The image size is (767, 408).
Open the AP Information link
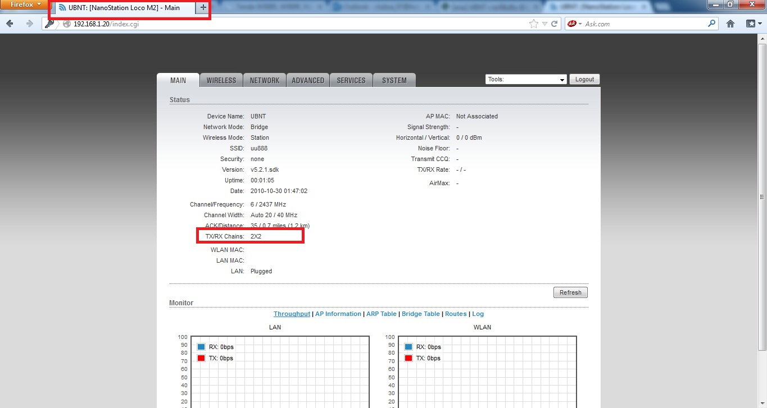click(338, 314)
